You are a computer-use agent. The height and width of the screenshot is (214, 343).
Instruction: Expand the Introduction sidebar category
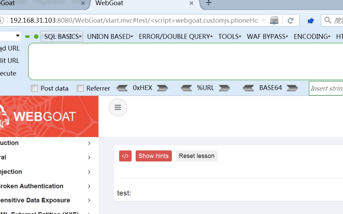click(x=89, y=143)
